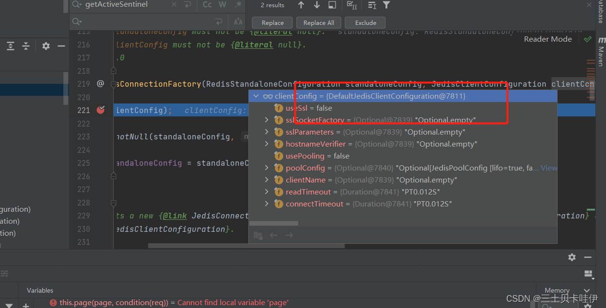
Task: Open the debugger layout settings icon
Action: pyautogui.click(x=588, y=274)
